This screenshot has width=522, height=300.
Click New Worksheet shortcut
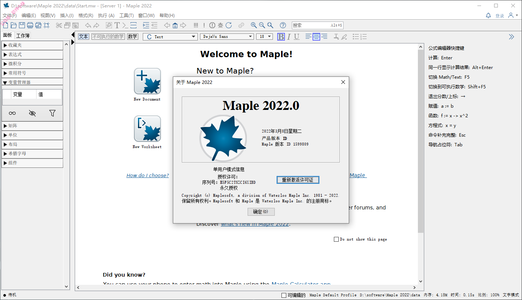coord(147,132)
